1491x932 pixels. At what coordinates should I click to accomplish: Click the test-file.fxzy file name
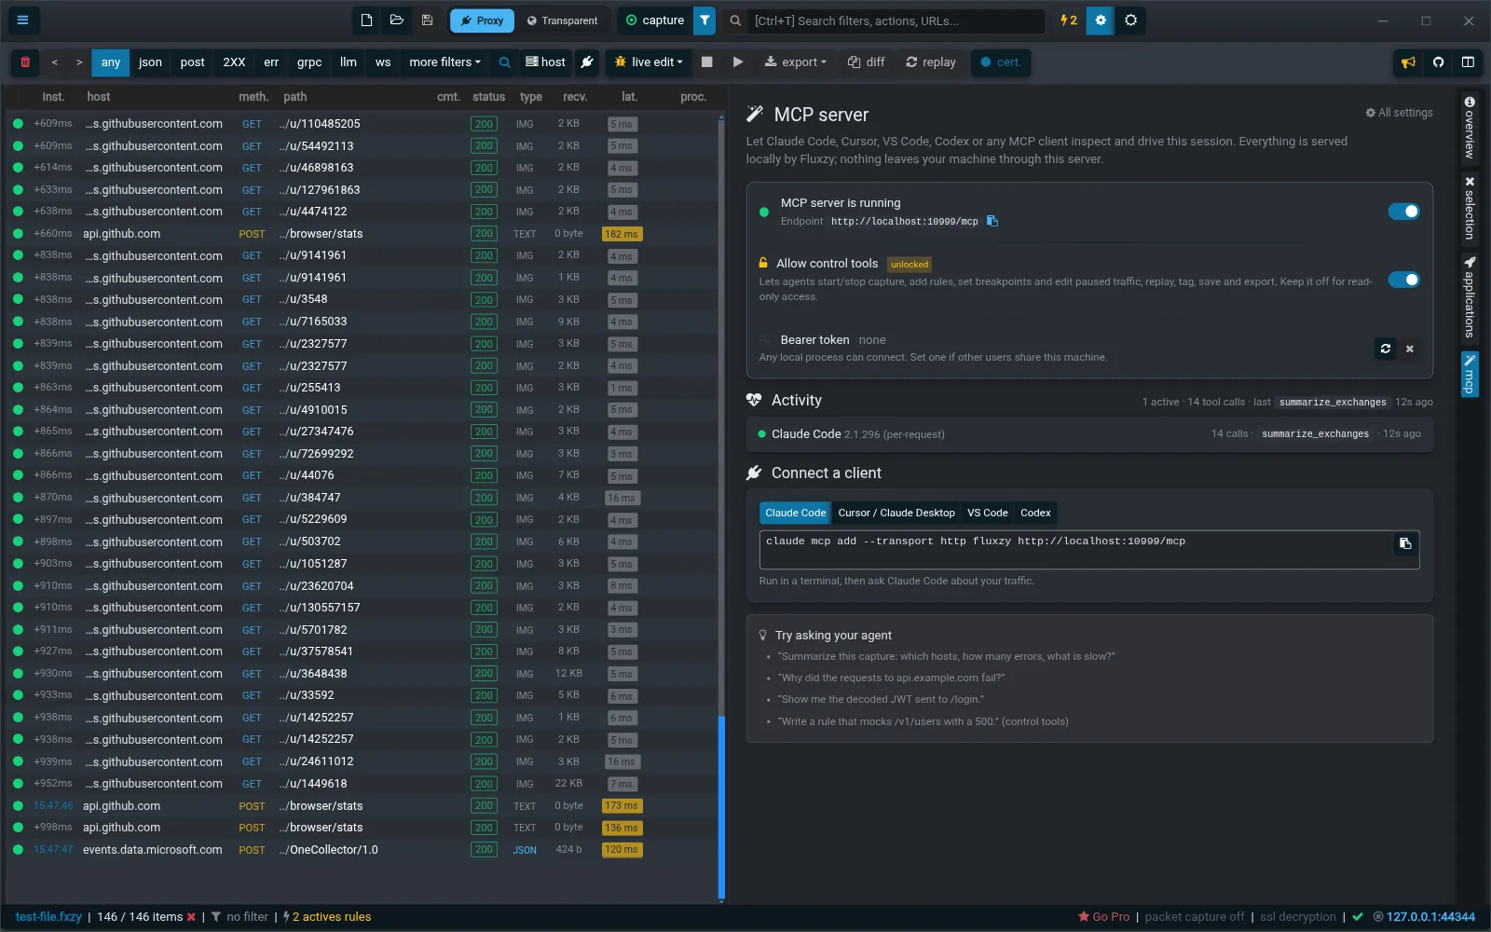click(x=48, y=917)
